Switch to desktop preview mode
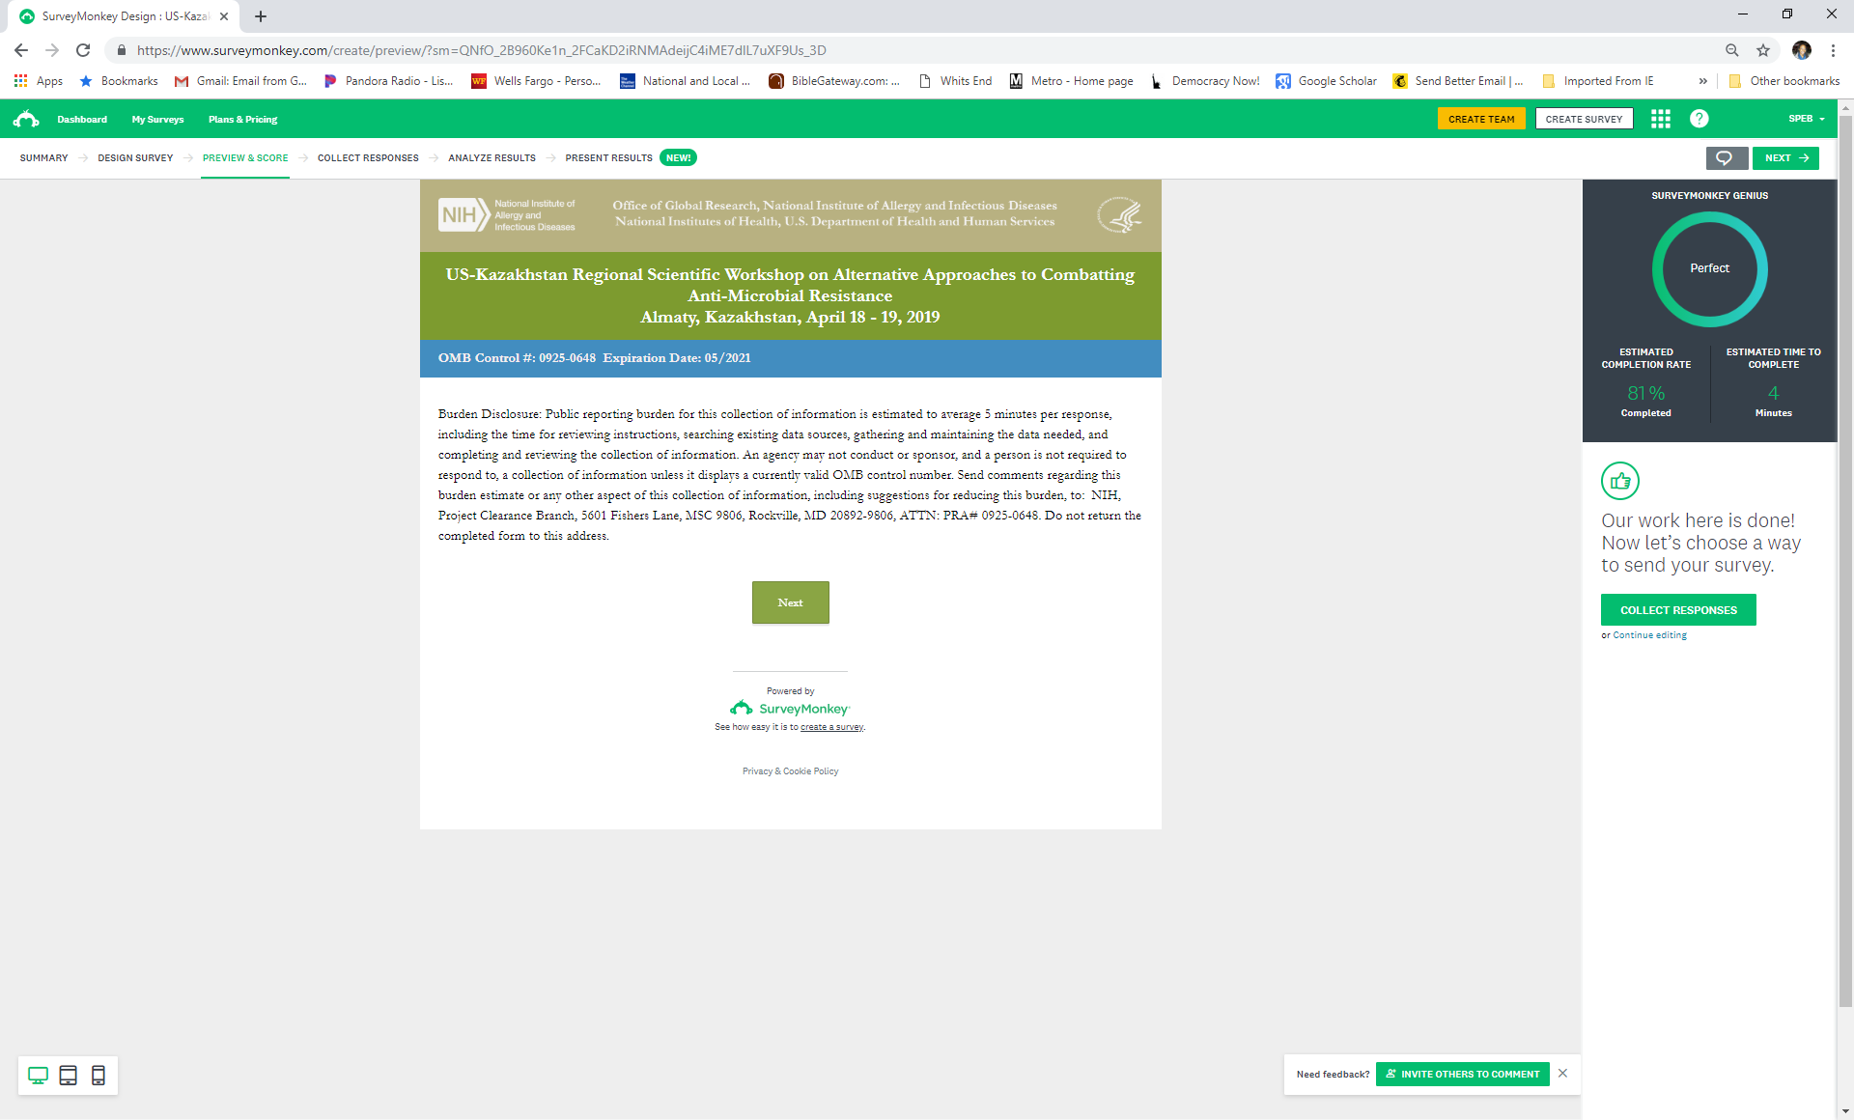Viewport: 1854px width, 1120px height. pos(38,1076)
